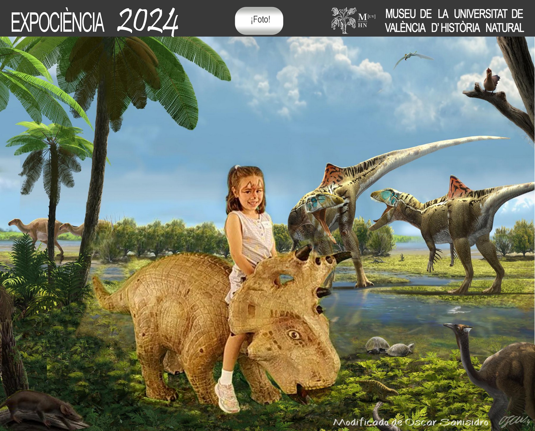This screenshot has height=431, width=535.
Task: Click the photo composite with the dinosaur scene
Action: click(x=267, y=233)
